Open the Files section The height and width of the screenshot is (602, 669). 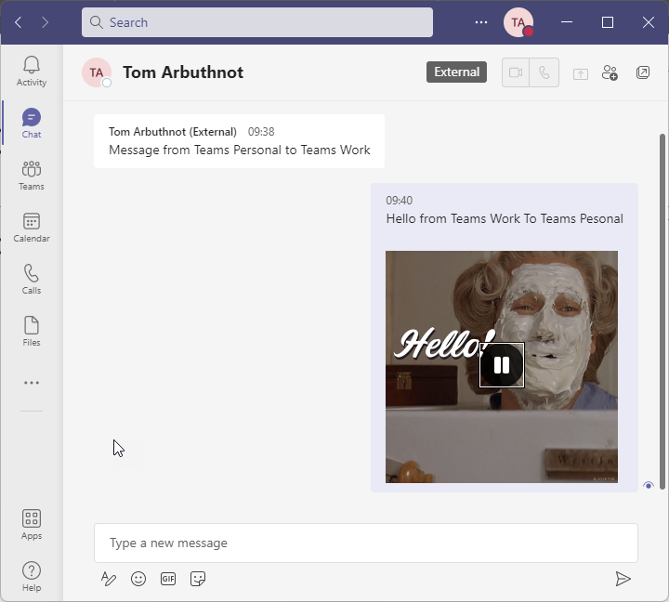tap(32, 331)
